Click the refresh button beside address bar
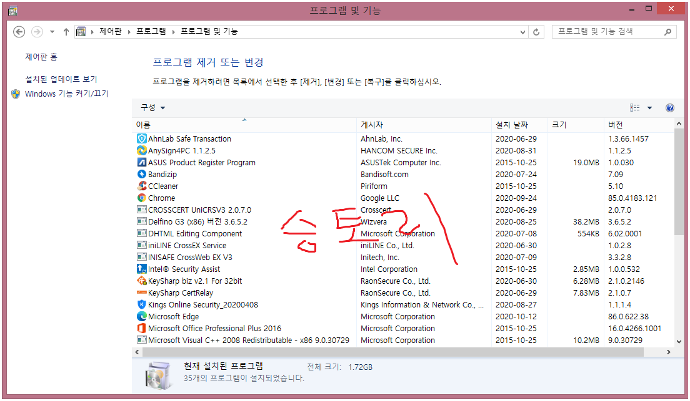Image resolution: width=690 pixels, height=401 pixels. coord(536,32)
